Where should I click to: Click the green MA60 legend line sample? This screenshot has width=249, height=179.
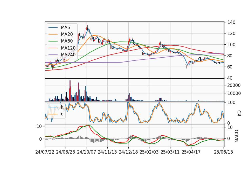pos(53,41)
